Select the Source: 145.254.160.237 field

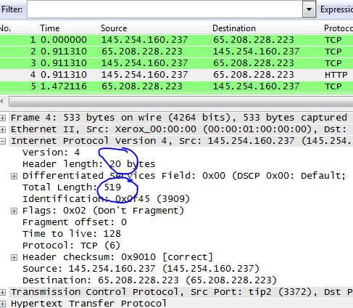point(141,269)
